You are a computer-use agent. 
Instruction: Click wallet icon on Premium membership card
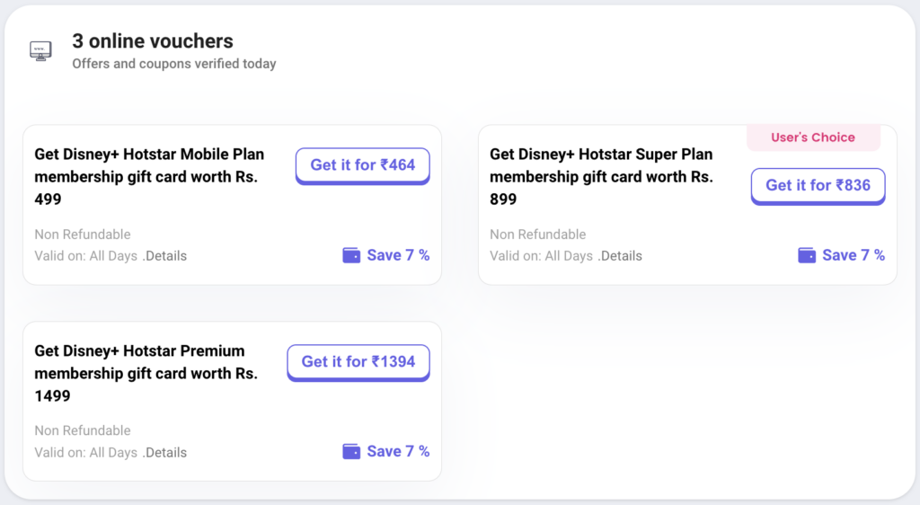(x=351, y=452)
